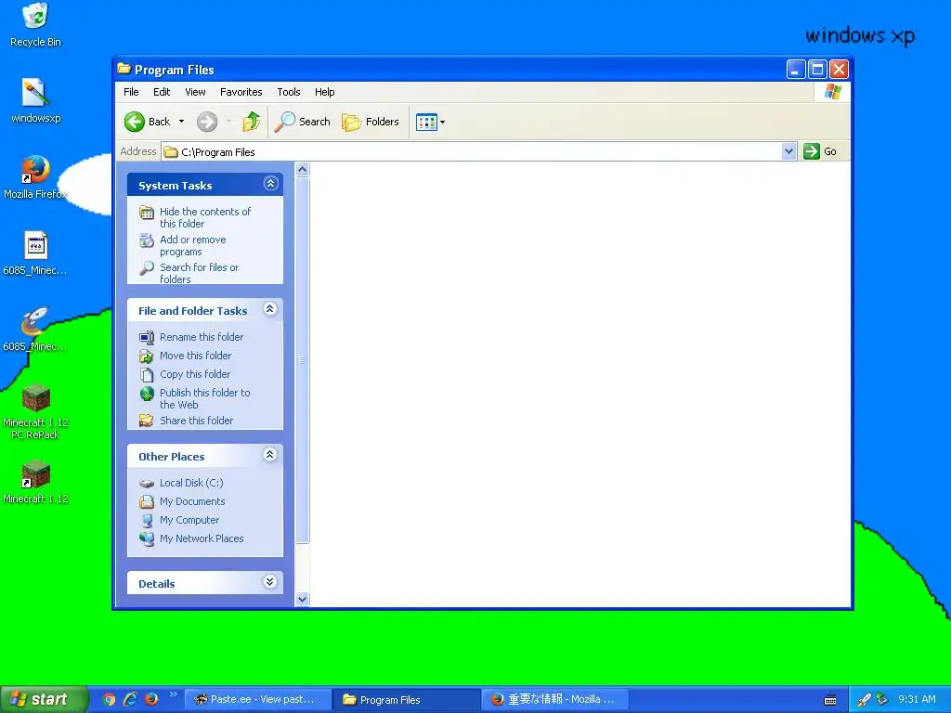
Task: Open Search from the toolbar
Action: 302,122
